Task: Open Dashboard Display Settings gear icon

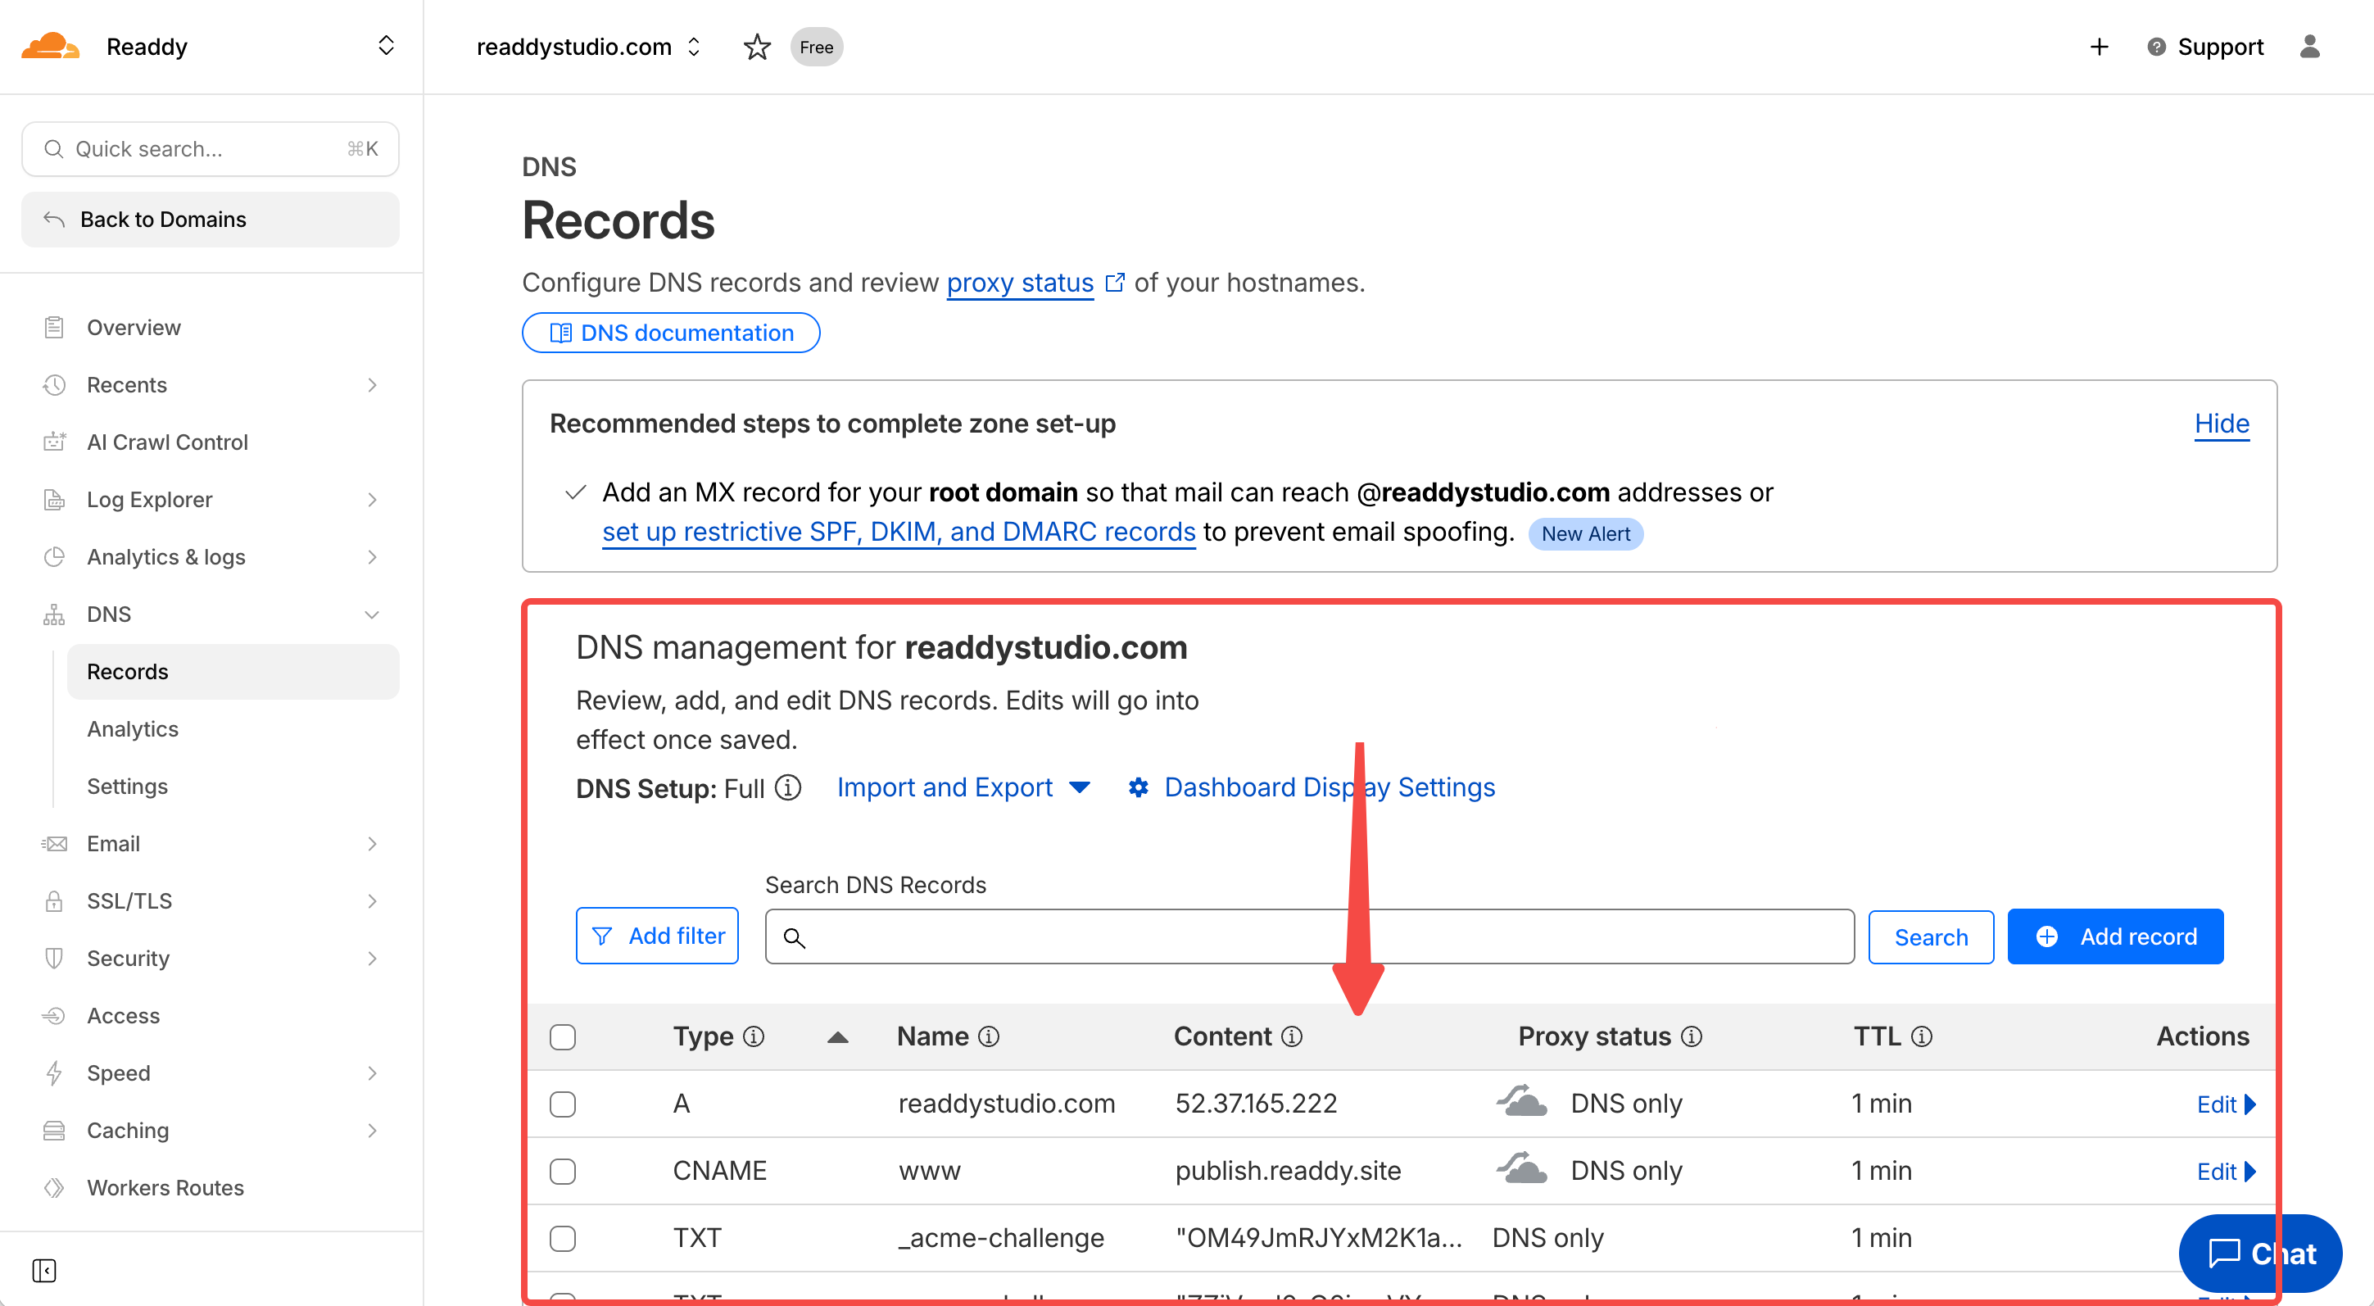Action: pyautogui.click(x=1138, y=788)
